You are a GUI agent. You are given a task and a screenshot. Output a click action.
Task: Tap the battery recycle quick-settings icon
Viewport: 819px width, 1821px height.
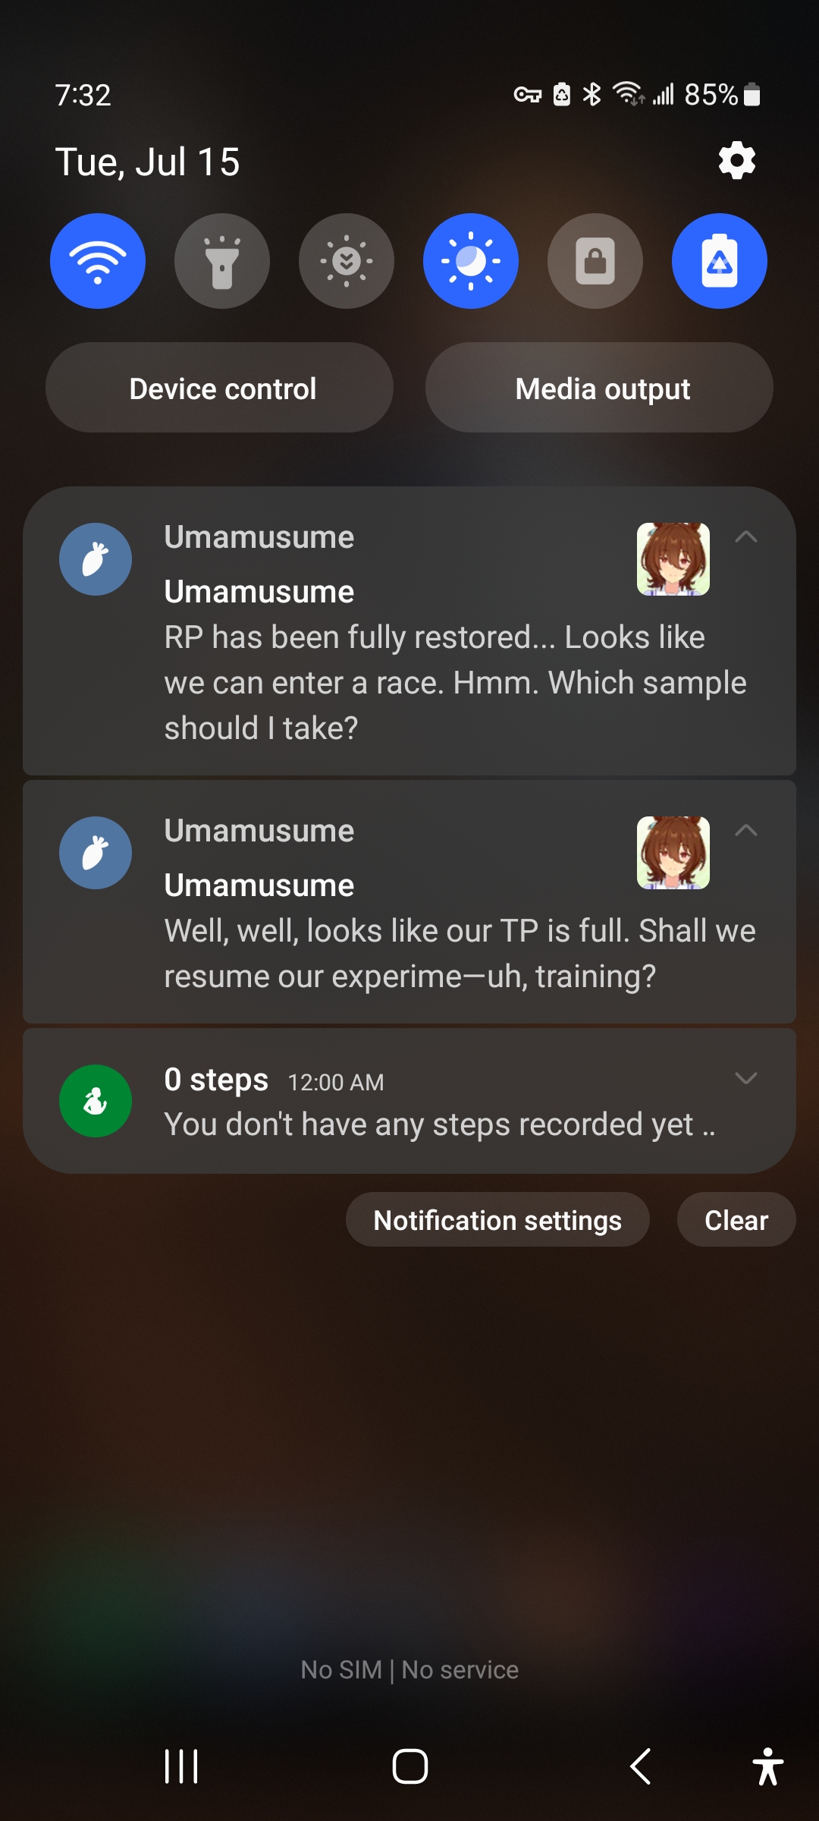[720, 261]
